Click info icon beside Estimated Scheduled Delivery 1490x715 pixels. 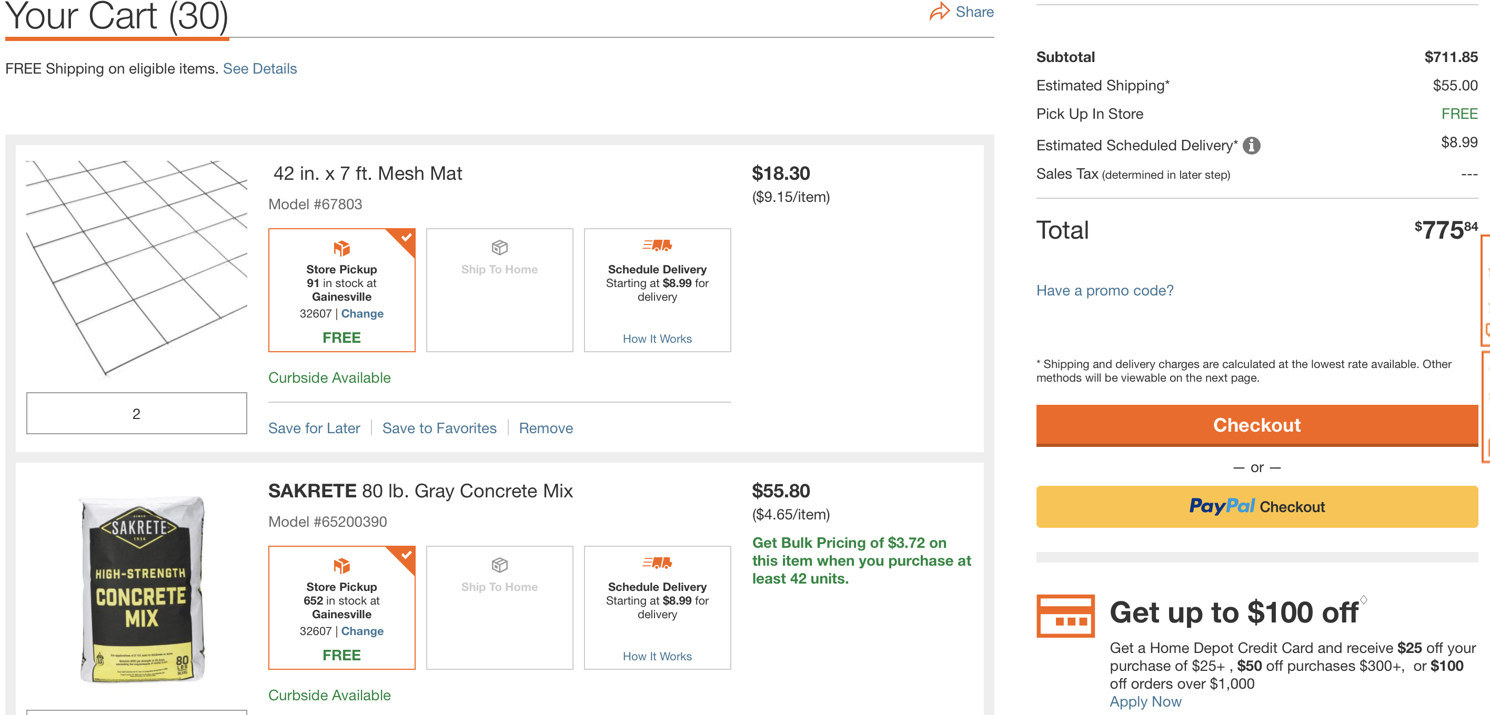tap(1251, 145)
